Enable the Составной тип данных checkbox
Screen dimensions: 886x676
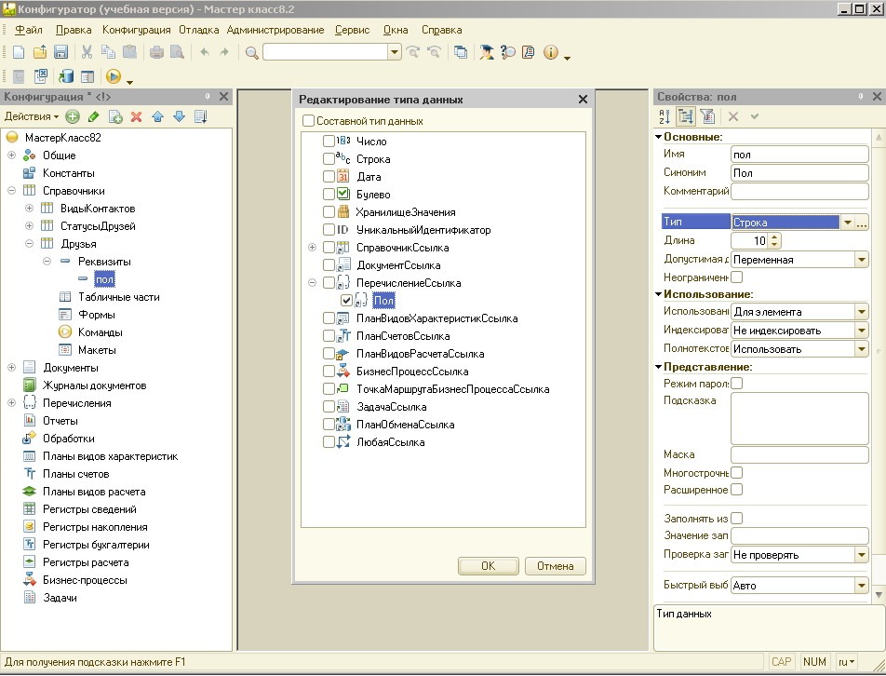coord(309,121)
